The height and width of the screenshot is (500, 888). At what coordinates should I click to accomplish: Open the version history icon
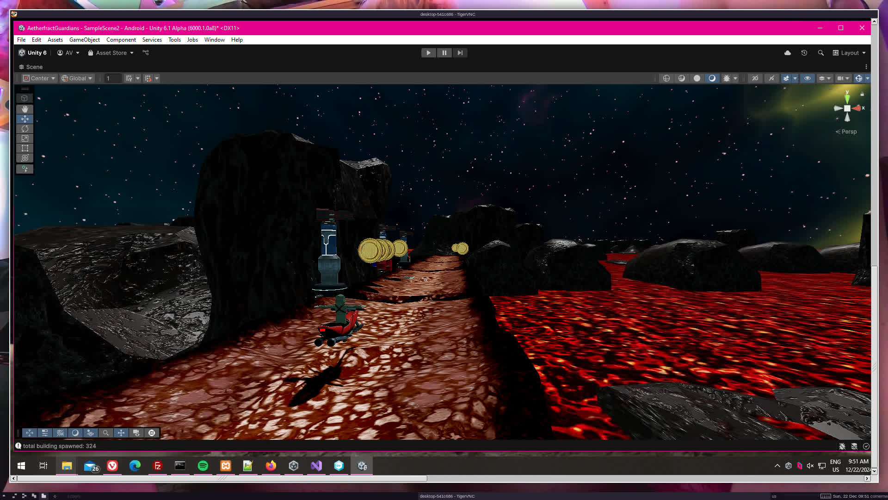tap(804, 53)
